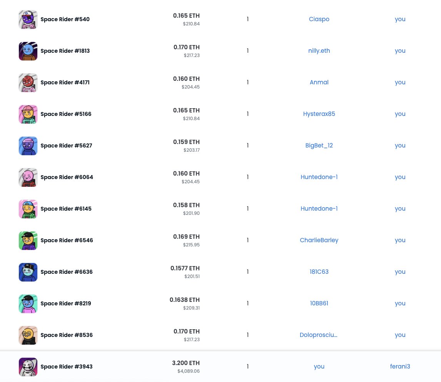The image size is (441, 382).
Task: Click 'you' link in Space Rider #8219 row
Action: tap(400, 303)
